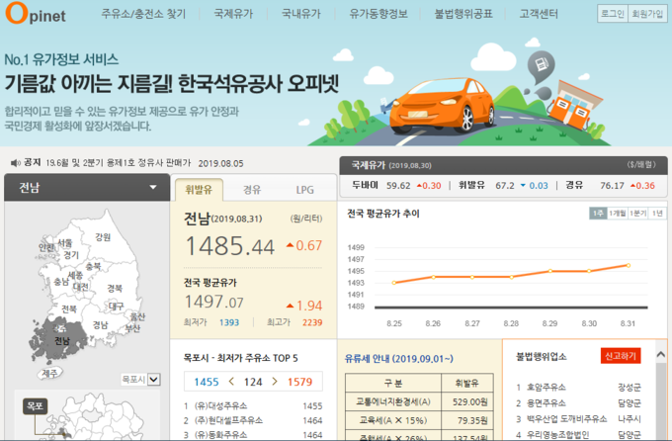The height and width of the screenshot is (441, 672).
Task: Click 충북 on the Korea map
Action: coord(94,266)
